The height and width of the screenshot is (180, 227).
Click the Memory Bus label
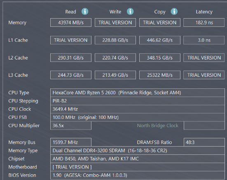point(22,142)
